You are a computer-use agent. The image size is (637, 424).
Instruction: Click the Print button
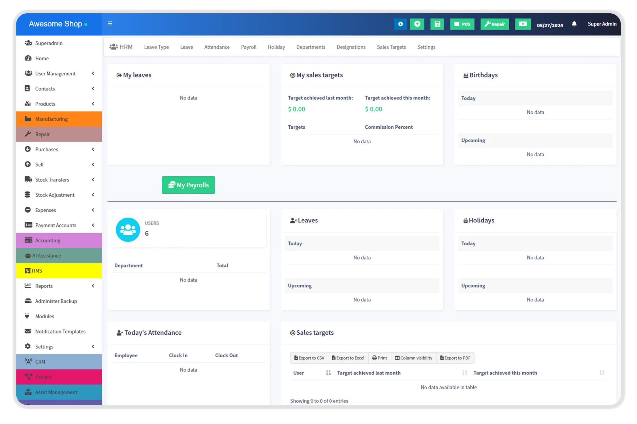click(x=380, y=358)
